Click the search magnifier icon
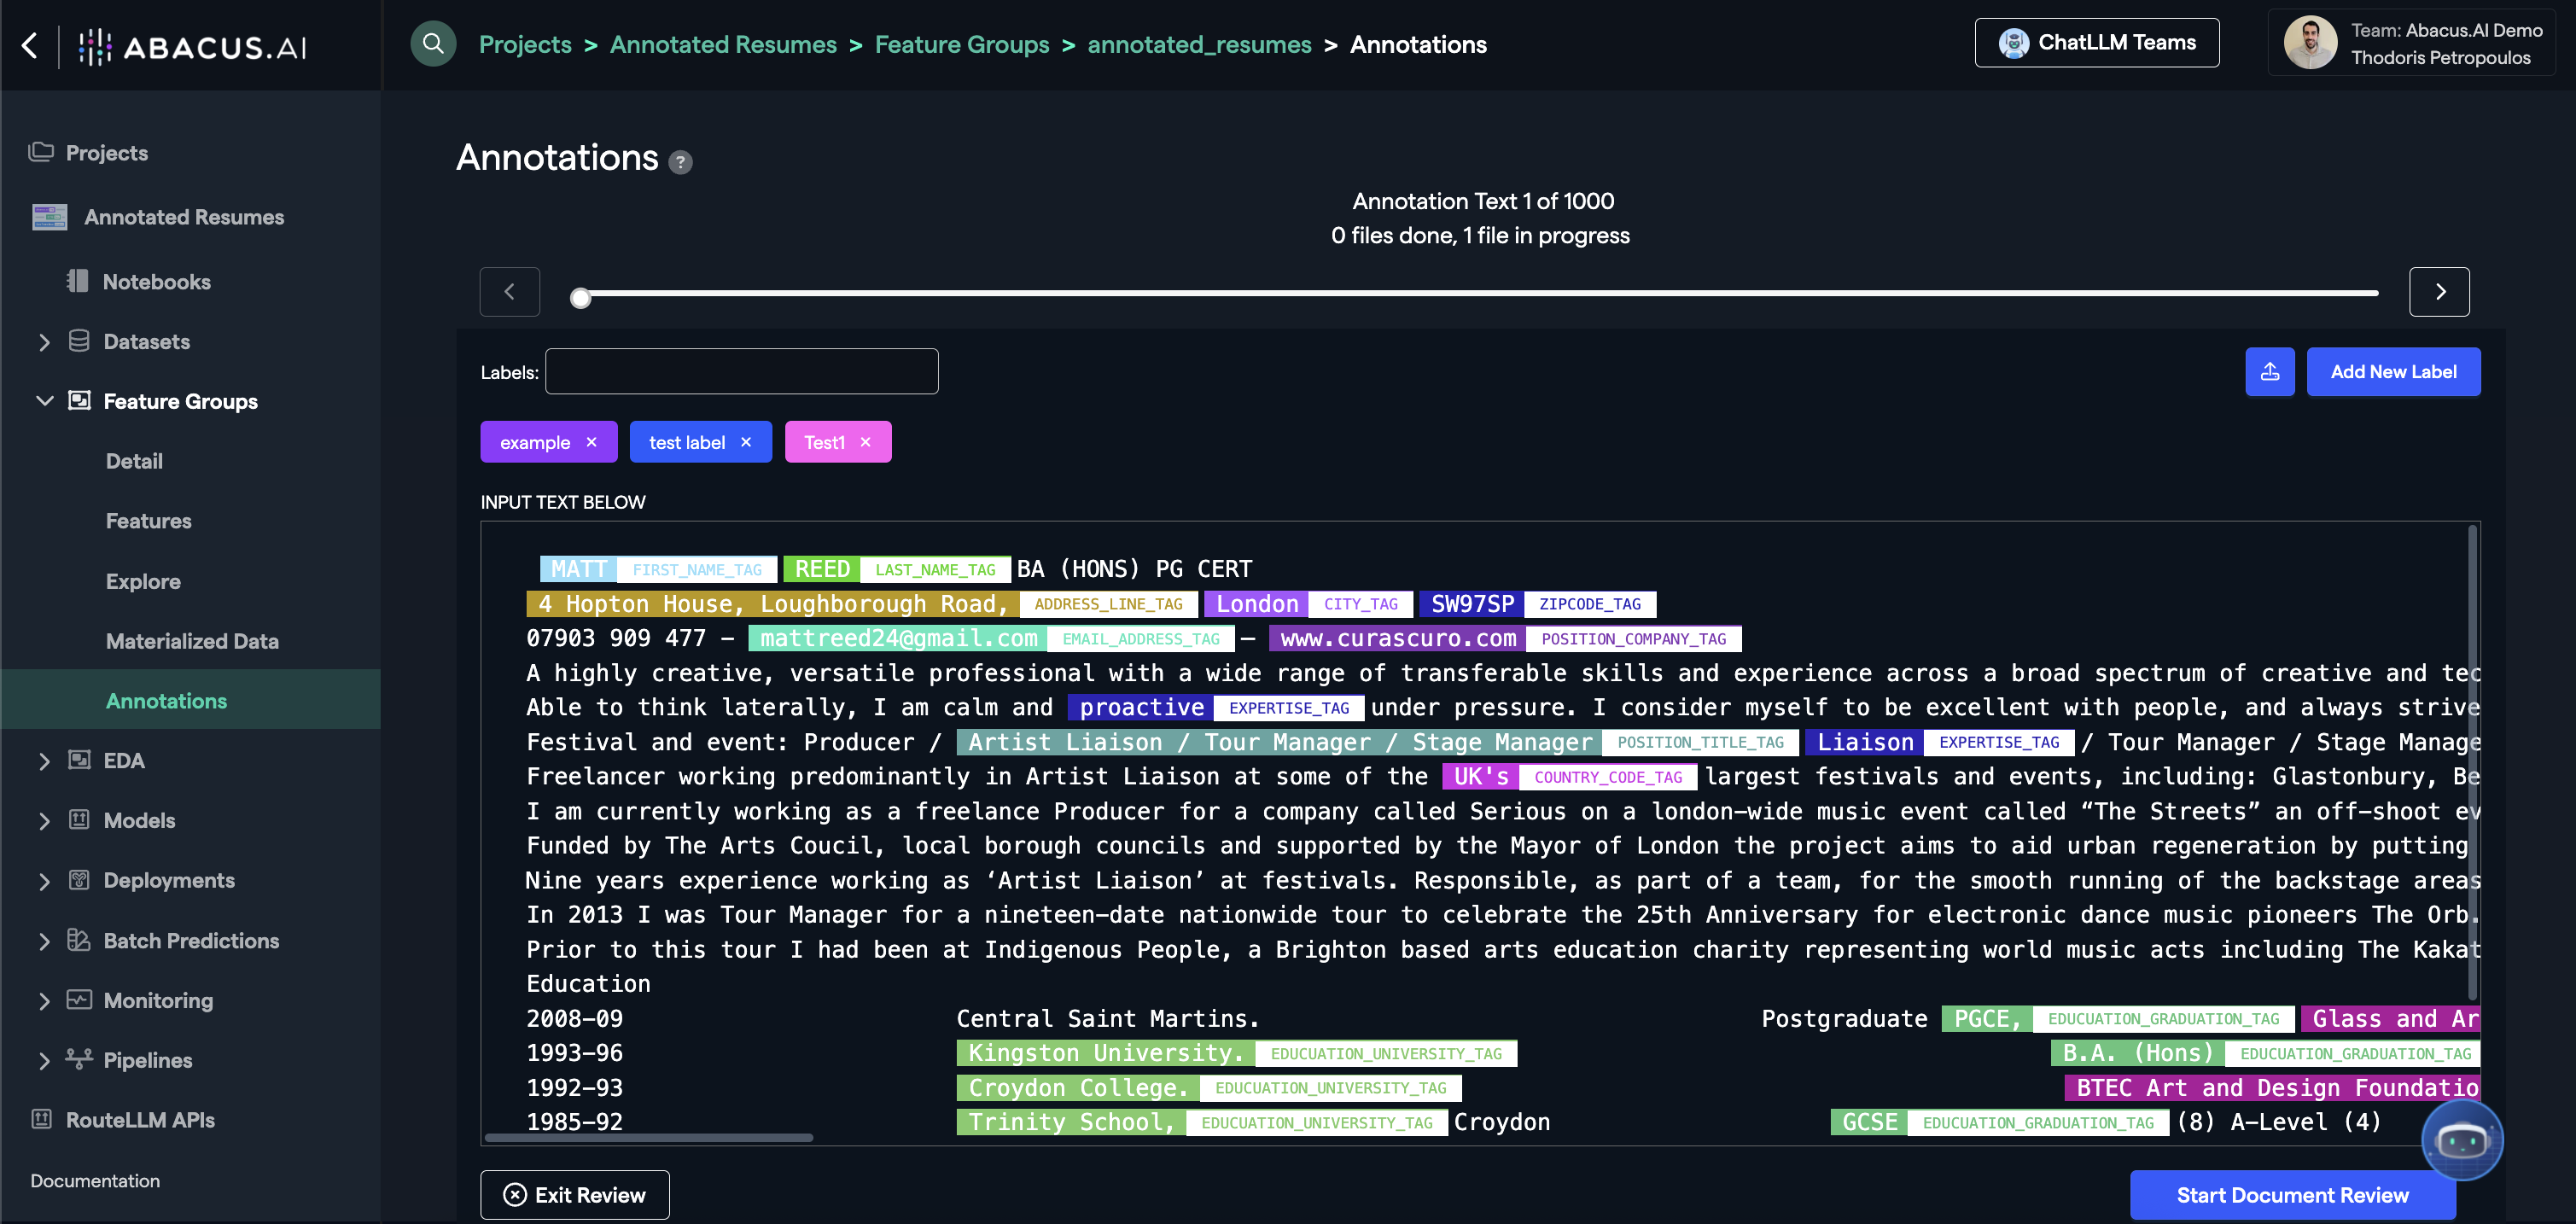Screen dimensions: 2576x1224 pyautogui.click(x=433, y=44)
